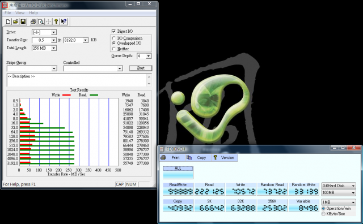This screenshot has height=224, width=363.
Task: Select the Neither radio button
Action: 113,49
